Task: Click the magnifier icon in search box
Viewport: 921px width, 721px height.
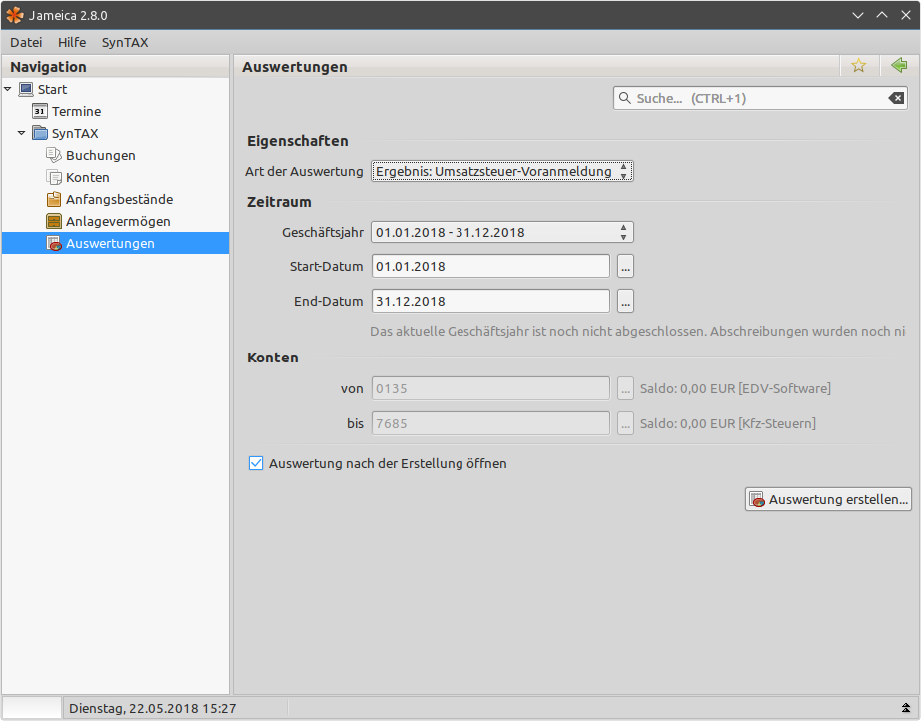Action: (x=625, y=98)
